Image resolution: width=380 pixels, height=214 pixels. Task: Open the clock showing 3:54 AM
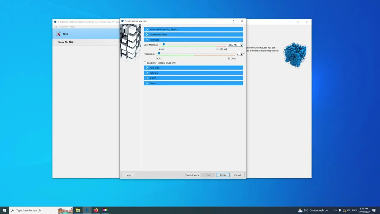click(x=364, y=210)
